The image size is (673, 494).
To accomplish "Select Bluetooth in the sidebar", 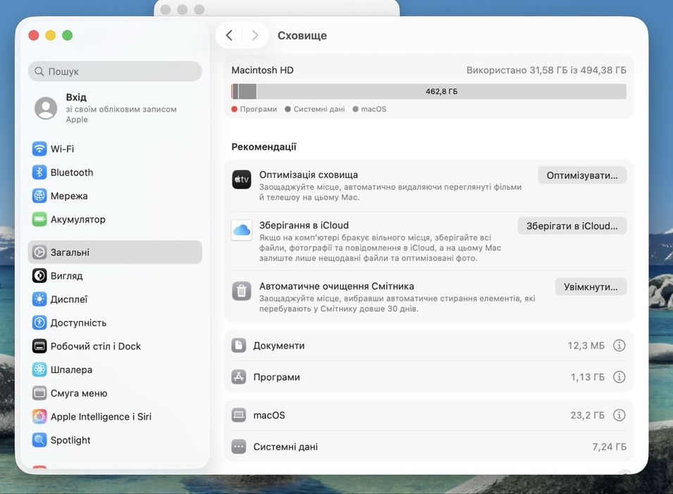I will [x=115, y=172].
